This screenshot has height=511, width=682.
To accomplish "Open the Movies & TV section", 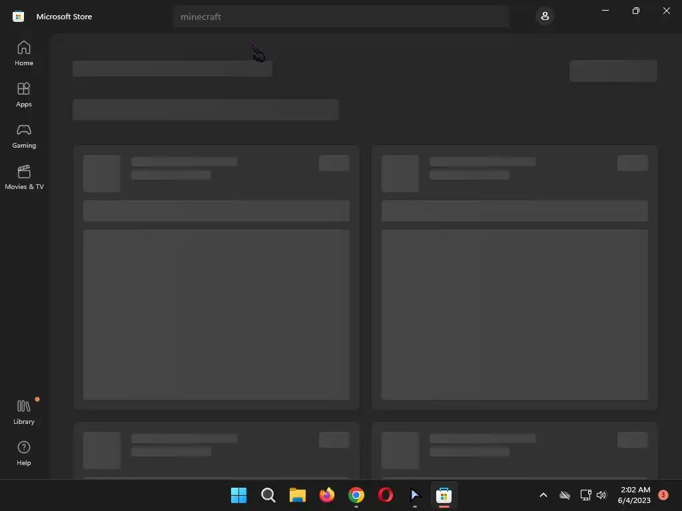I will click(x=24, y=177).
